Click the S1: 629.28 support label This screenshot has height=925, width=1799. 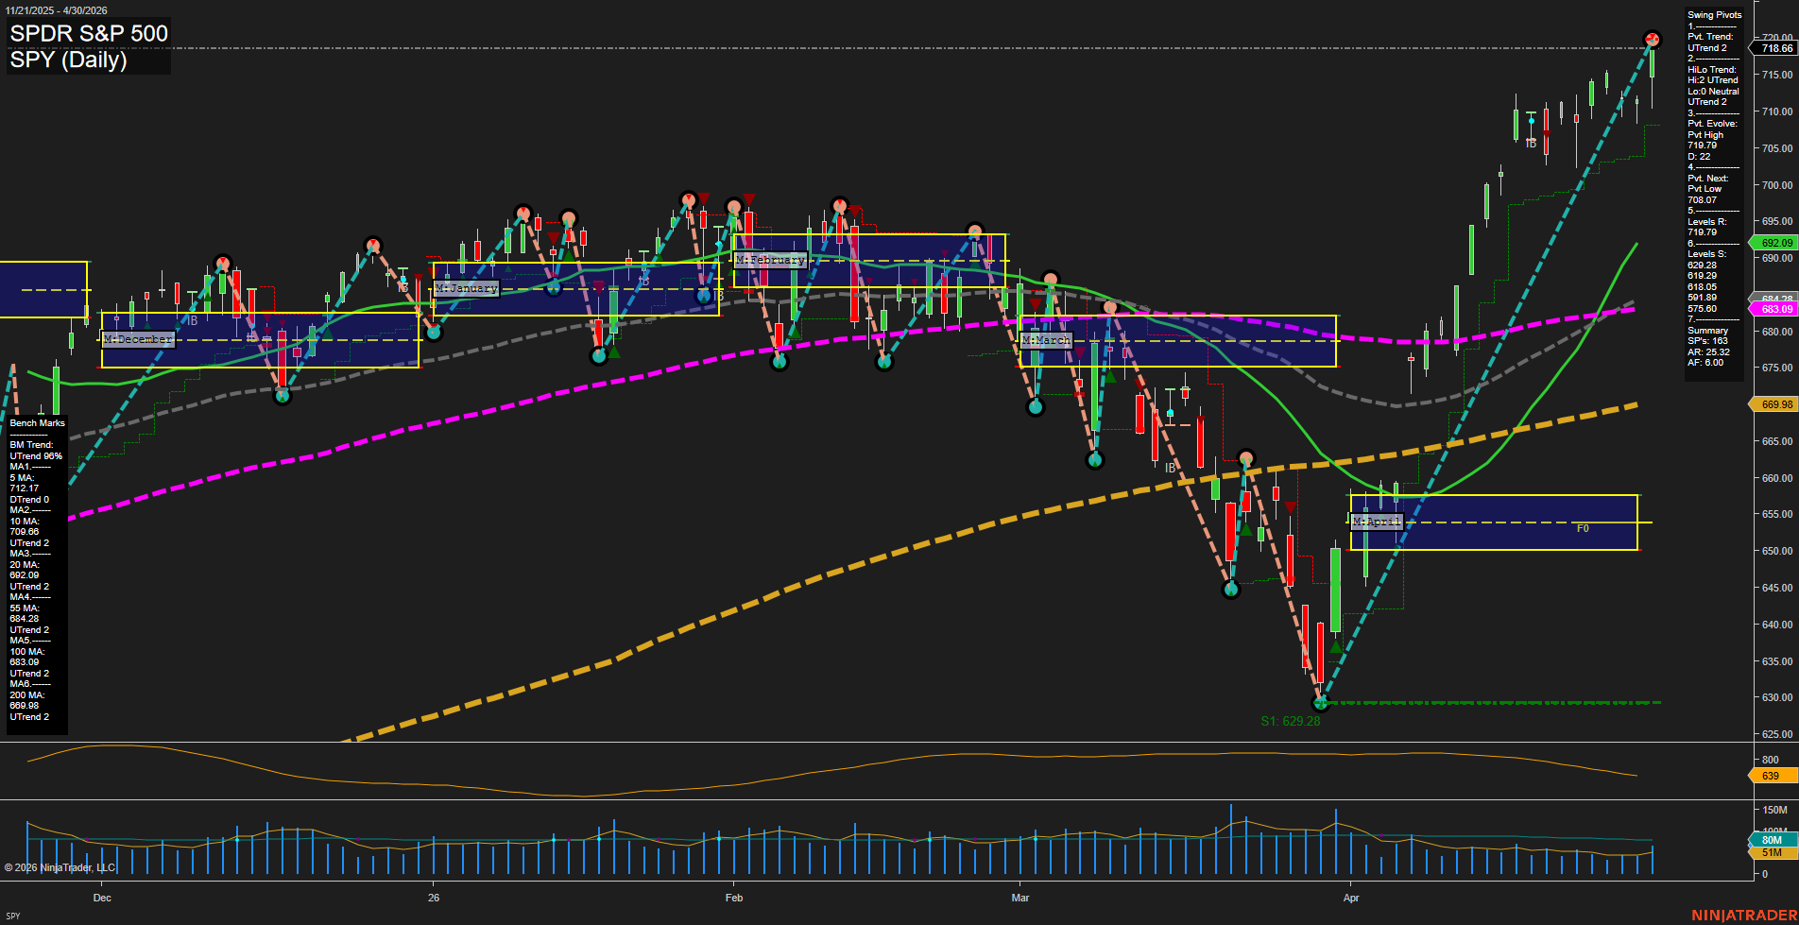pyautogui.click(x=1291, y=721)
